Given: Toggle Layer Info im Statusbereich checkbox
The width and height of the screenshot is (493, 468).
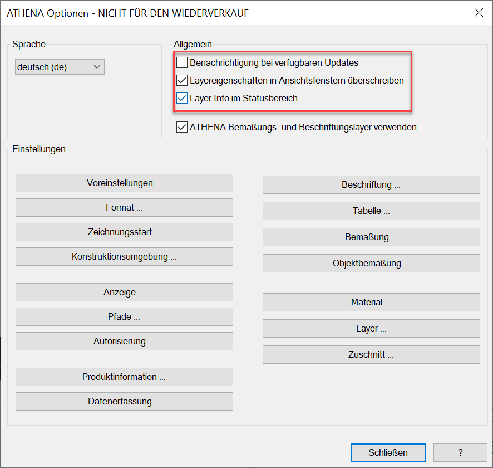Looking at the screenshot, I should (x=182, y=98).
